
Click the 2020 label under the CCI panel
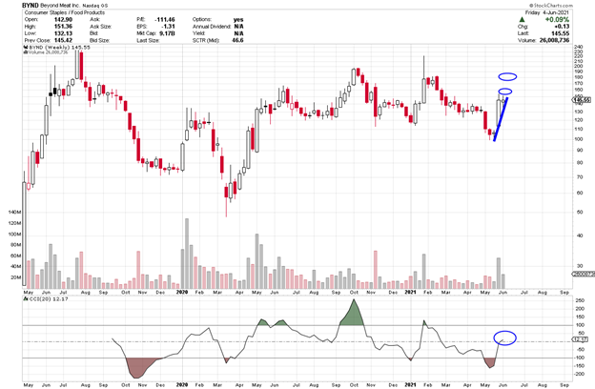point(182,385)
